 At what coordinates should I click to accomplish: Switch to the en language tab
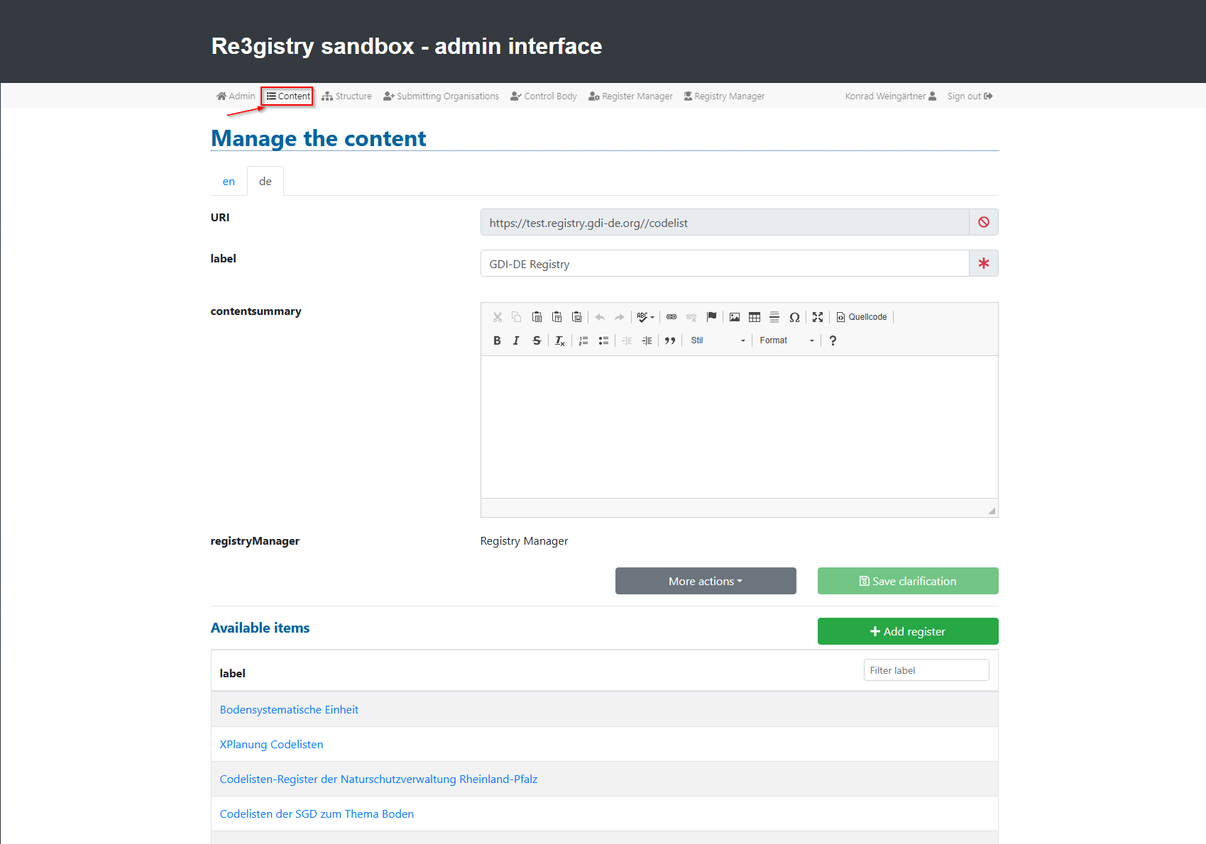click(x=229, y=182)
